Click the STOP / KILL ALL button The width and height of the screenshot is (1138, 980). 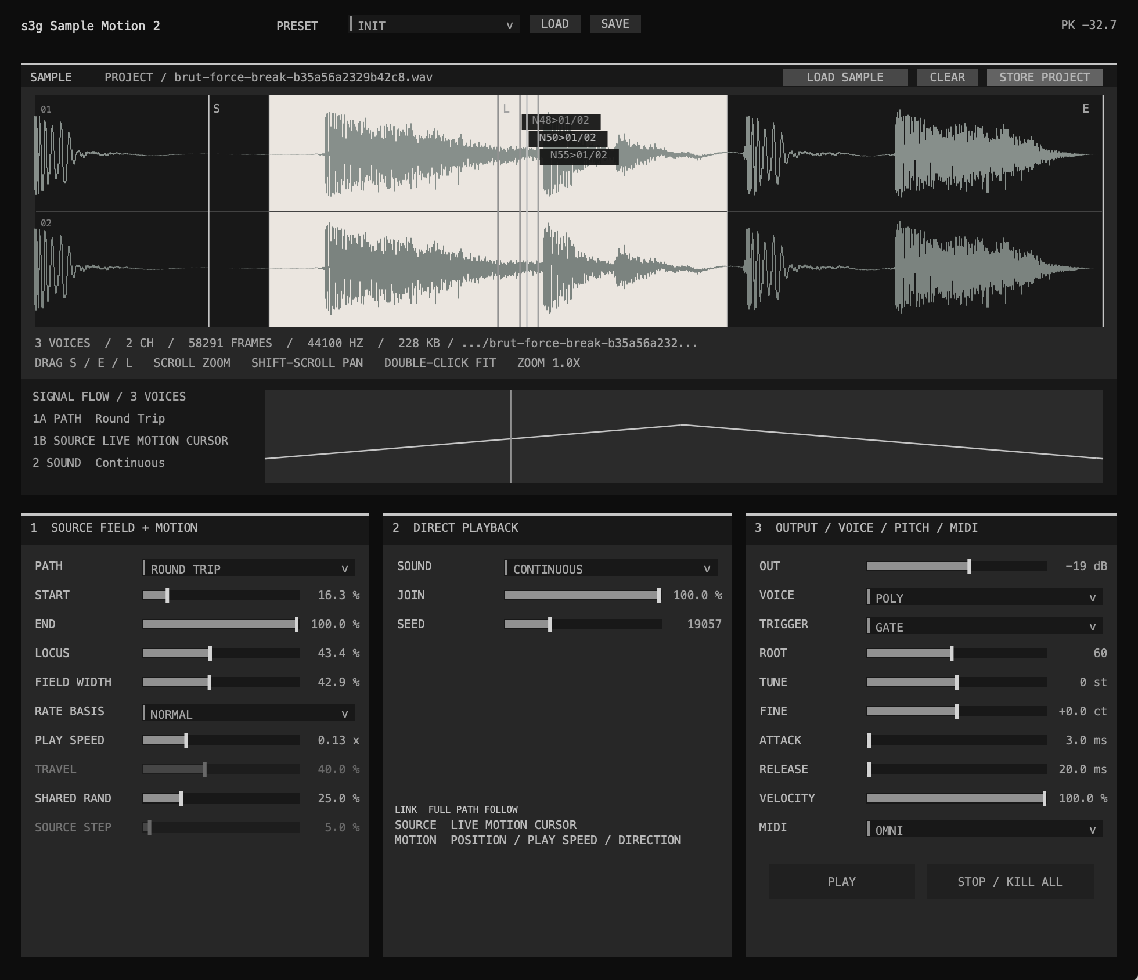[1010, 881]
